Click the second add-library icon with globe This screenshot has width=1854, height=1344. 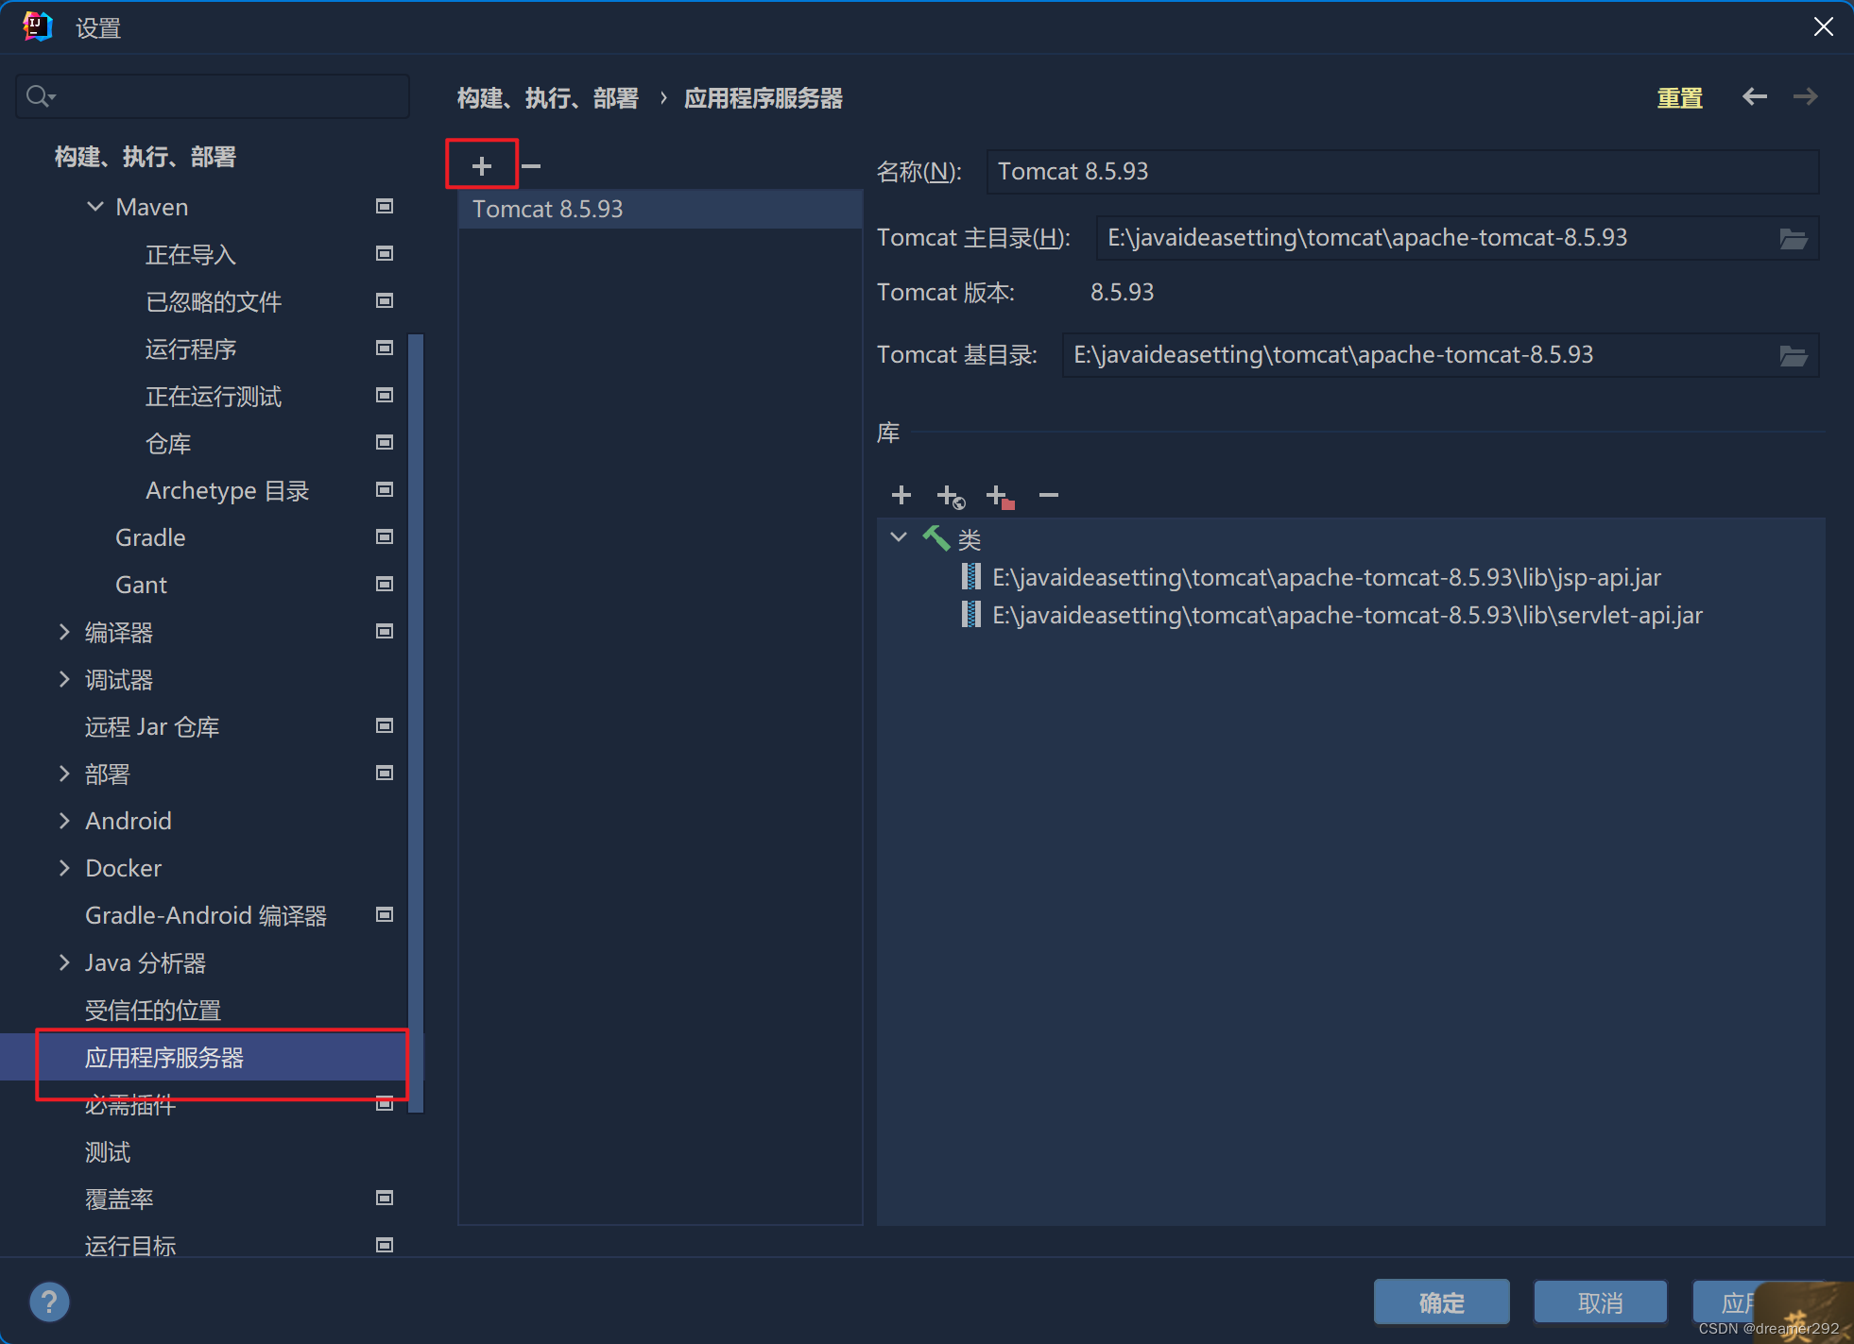(951, 496)
